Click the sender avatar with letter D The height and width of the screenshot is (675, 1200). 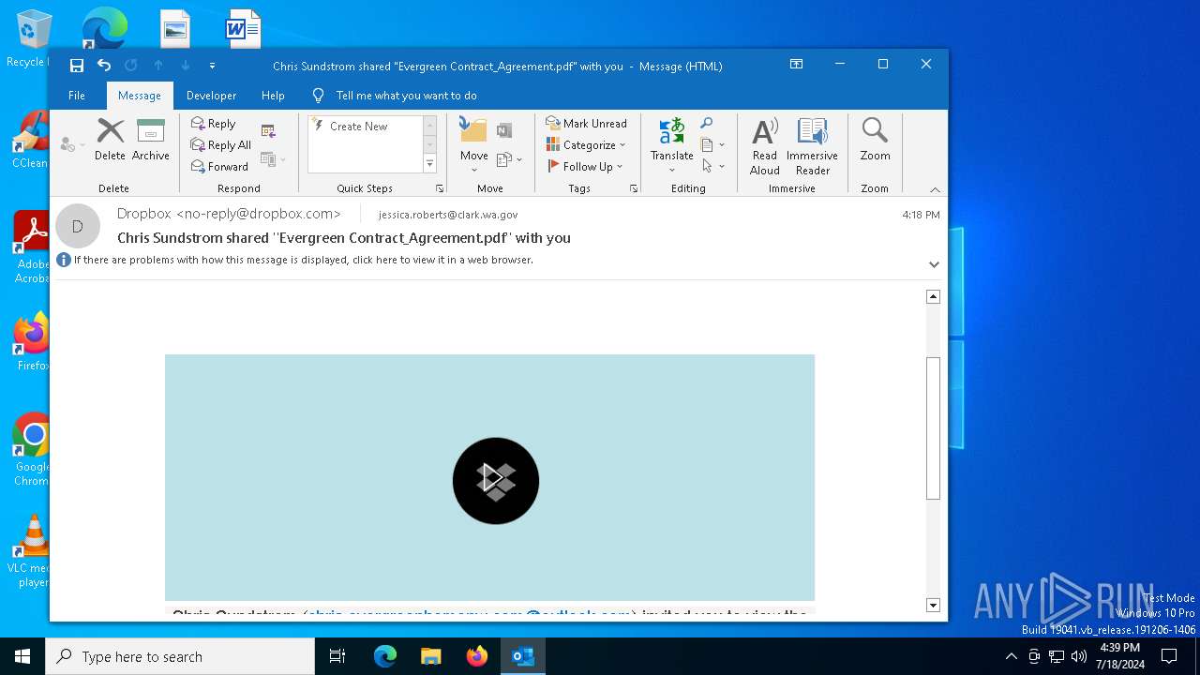click(78, 226)
